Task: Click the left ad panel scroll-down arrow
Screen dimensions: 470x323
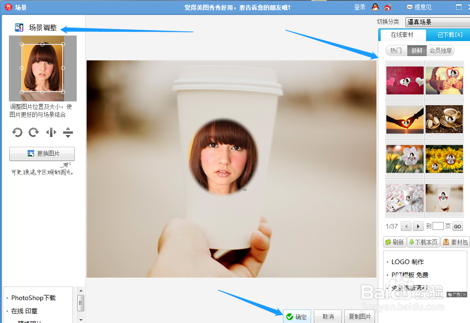Action: [80, 320]
